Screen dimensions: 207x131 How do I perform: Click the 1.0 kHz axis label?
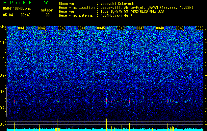[x=3, y=59]
